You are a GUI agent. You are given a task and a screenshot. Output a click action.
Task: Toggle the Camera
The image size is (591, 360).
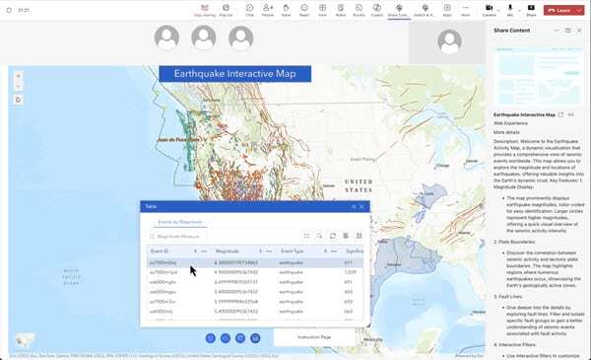coord(489,10)
